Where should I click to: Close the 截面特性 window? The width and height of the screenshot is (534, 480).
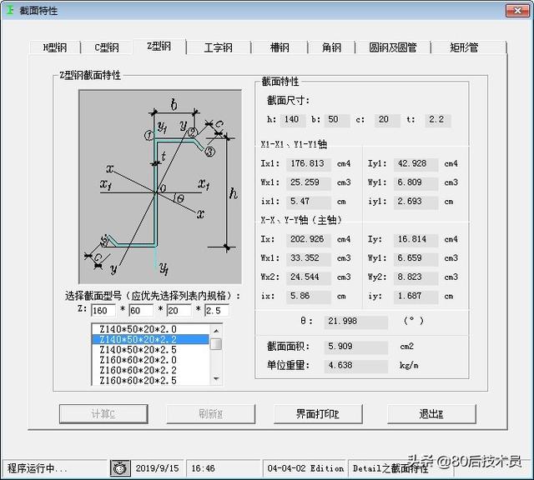click(x=517, y=11)
